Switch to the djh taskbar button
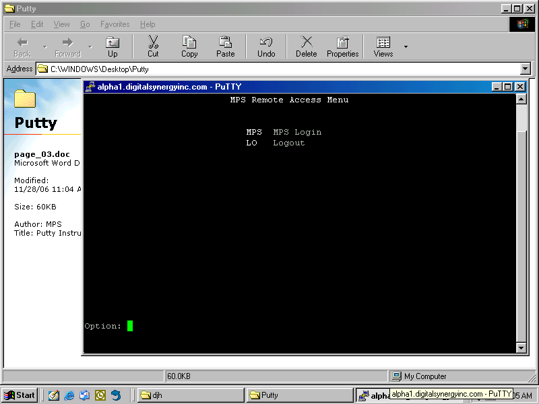The height and width of the screenshot is (404, 539). (191, 395)
